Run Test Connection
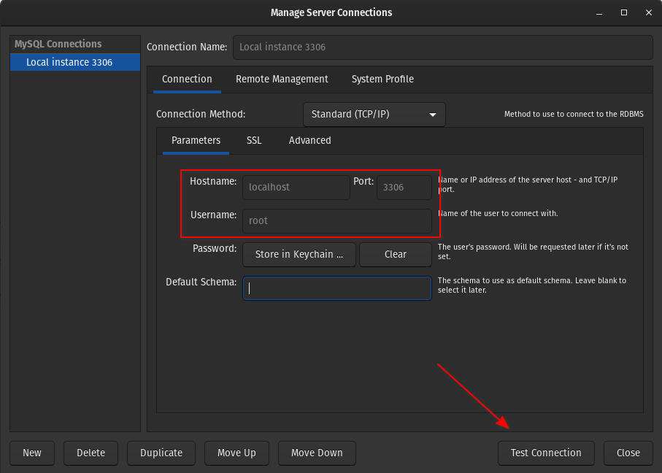This screenshot has height=473, width=662. 546,453
